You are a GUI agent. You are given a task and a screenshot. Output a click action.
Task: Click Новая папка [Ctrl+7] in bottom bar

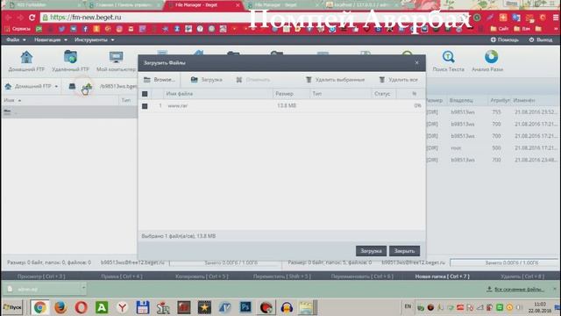[x=442, y=276]
